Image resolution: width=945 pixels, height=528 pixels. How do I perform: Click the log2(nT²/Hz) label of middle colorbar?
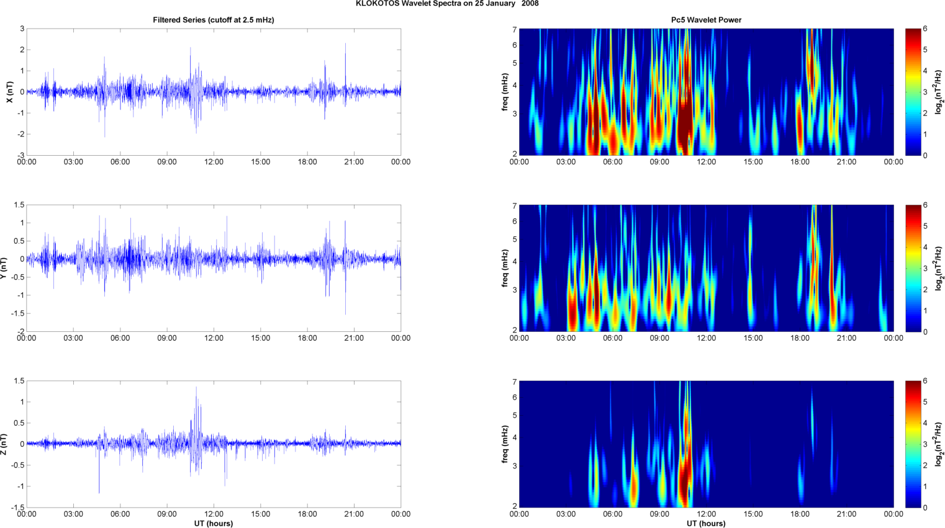(939, 268)
